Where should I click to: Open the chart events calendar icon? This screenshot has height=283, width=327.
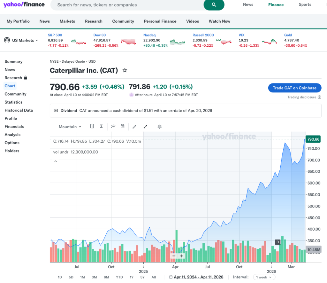(x=122, y=127)
